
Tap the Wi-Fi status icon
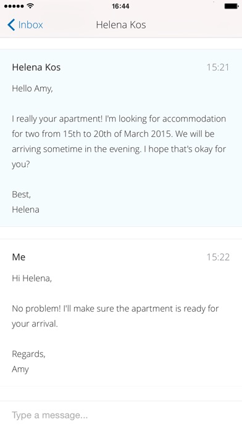point(30,6)
